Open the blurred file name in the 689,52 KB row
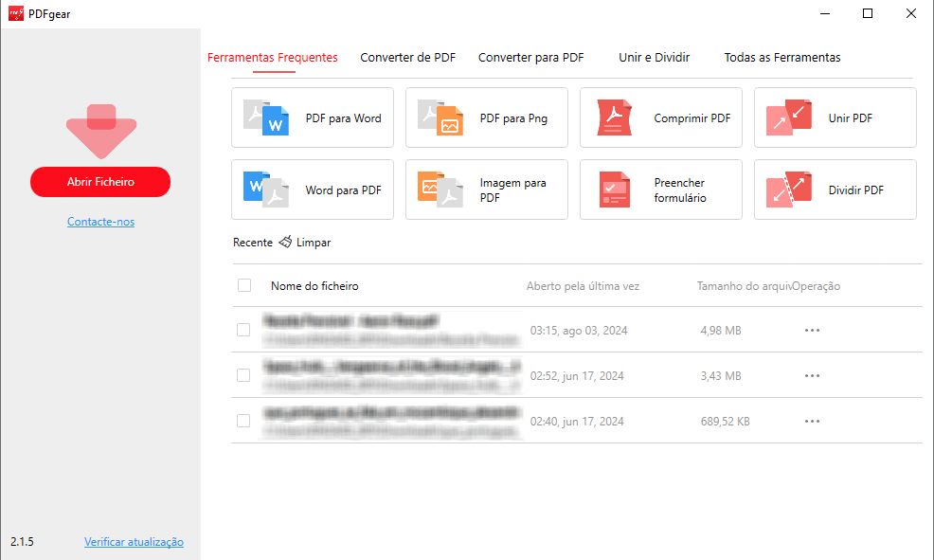The image size is (934, 560). coord(391,412)
